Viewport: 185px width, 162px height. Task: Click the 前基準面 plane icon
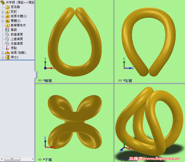point(7,34)
